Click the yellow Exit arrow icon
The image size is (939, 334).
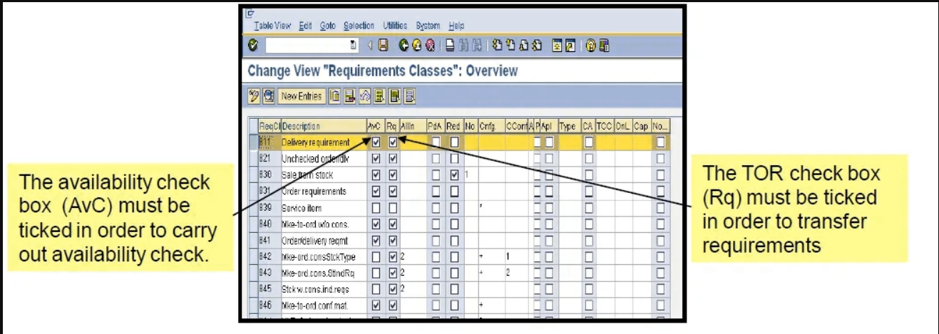(x=416, y=46)
